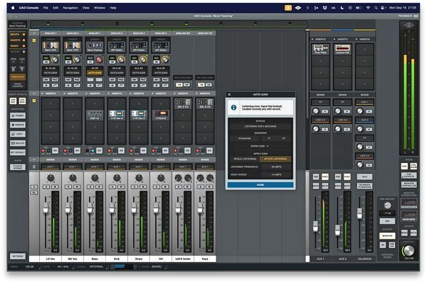Open SETTINGS at the sidebar bottom
427x282 pixels.
tap(18, 256)
